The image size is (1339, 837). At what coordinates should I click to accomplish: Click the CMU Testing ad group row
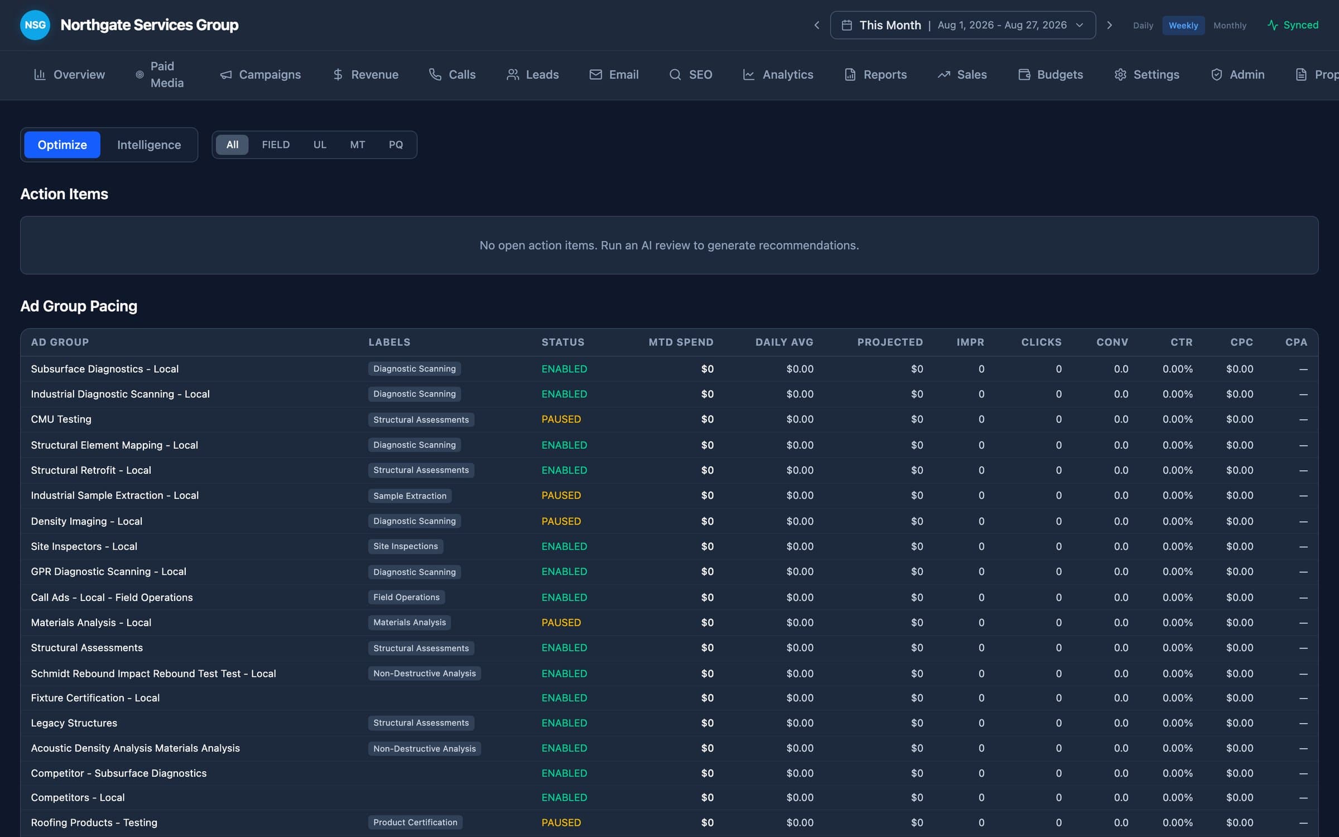669,419
